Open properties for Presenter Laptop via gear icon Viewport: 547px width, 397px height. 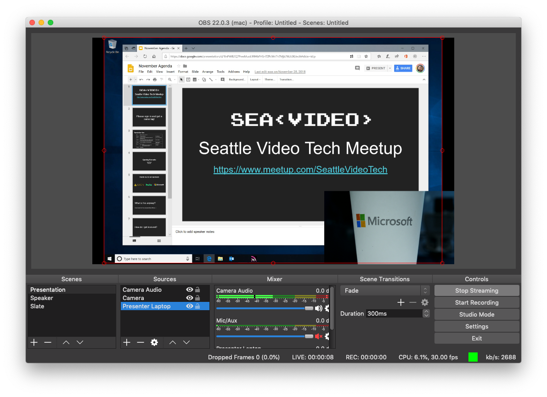coord(154,342)
